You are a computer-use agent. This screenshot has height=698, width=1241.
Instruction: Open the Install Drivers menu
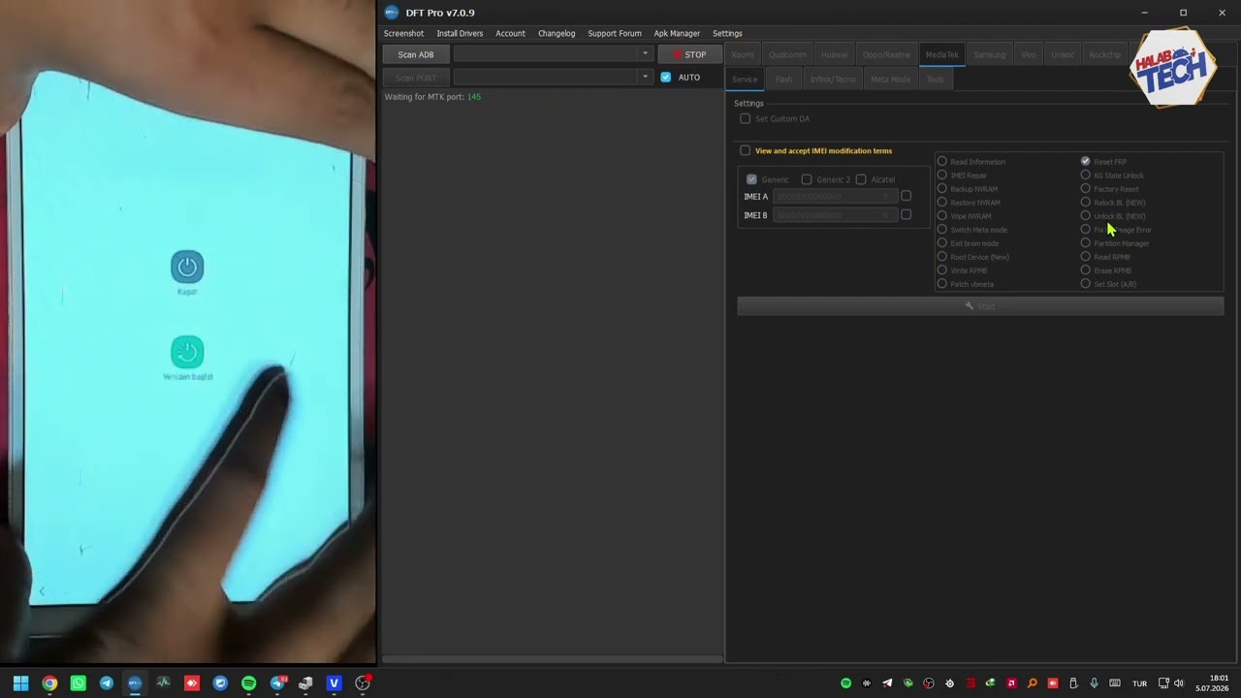pyautogui.click(x=460, y=33)
